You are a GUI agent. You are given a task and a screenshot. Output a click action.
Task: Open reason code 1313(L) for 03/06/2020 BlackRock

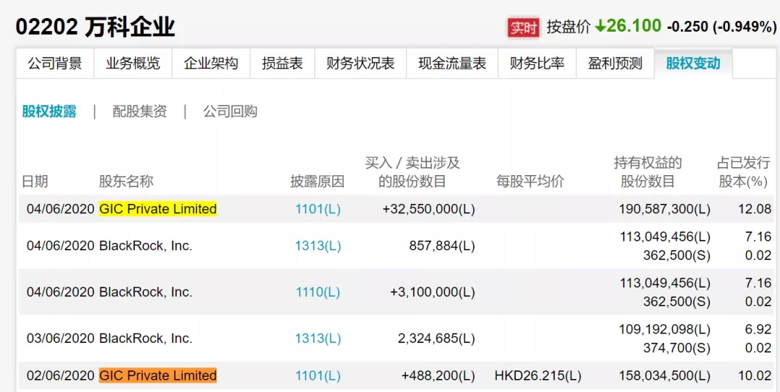coord(318,339)
